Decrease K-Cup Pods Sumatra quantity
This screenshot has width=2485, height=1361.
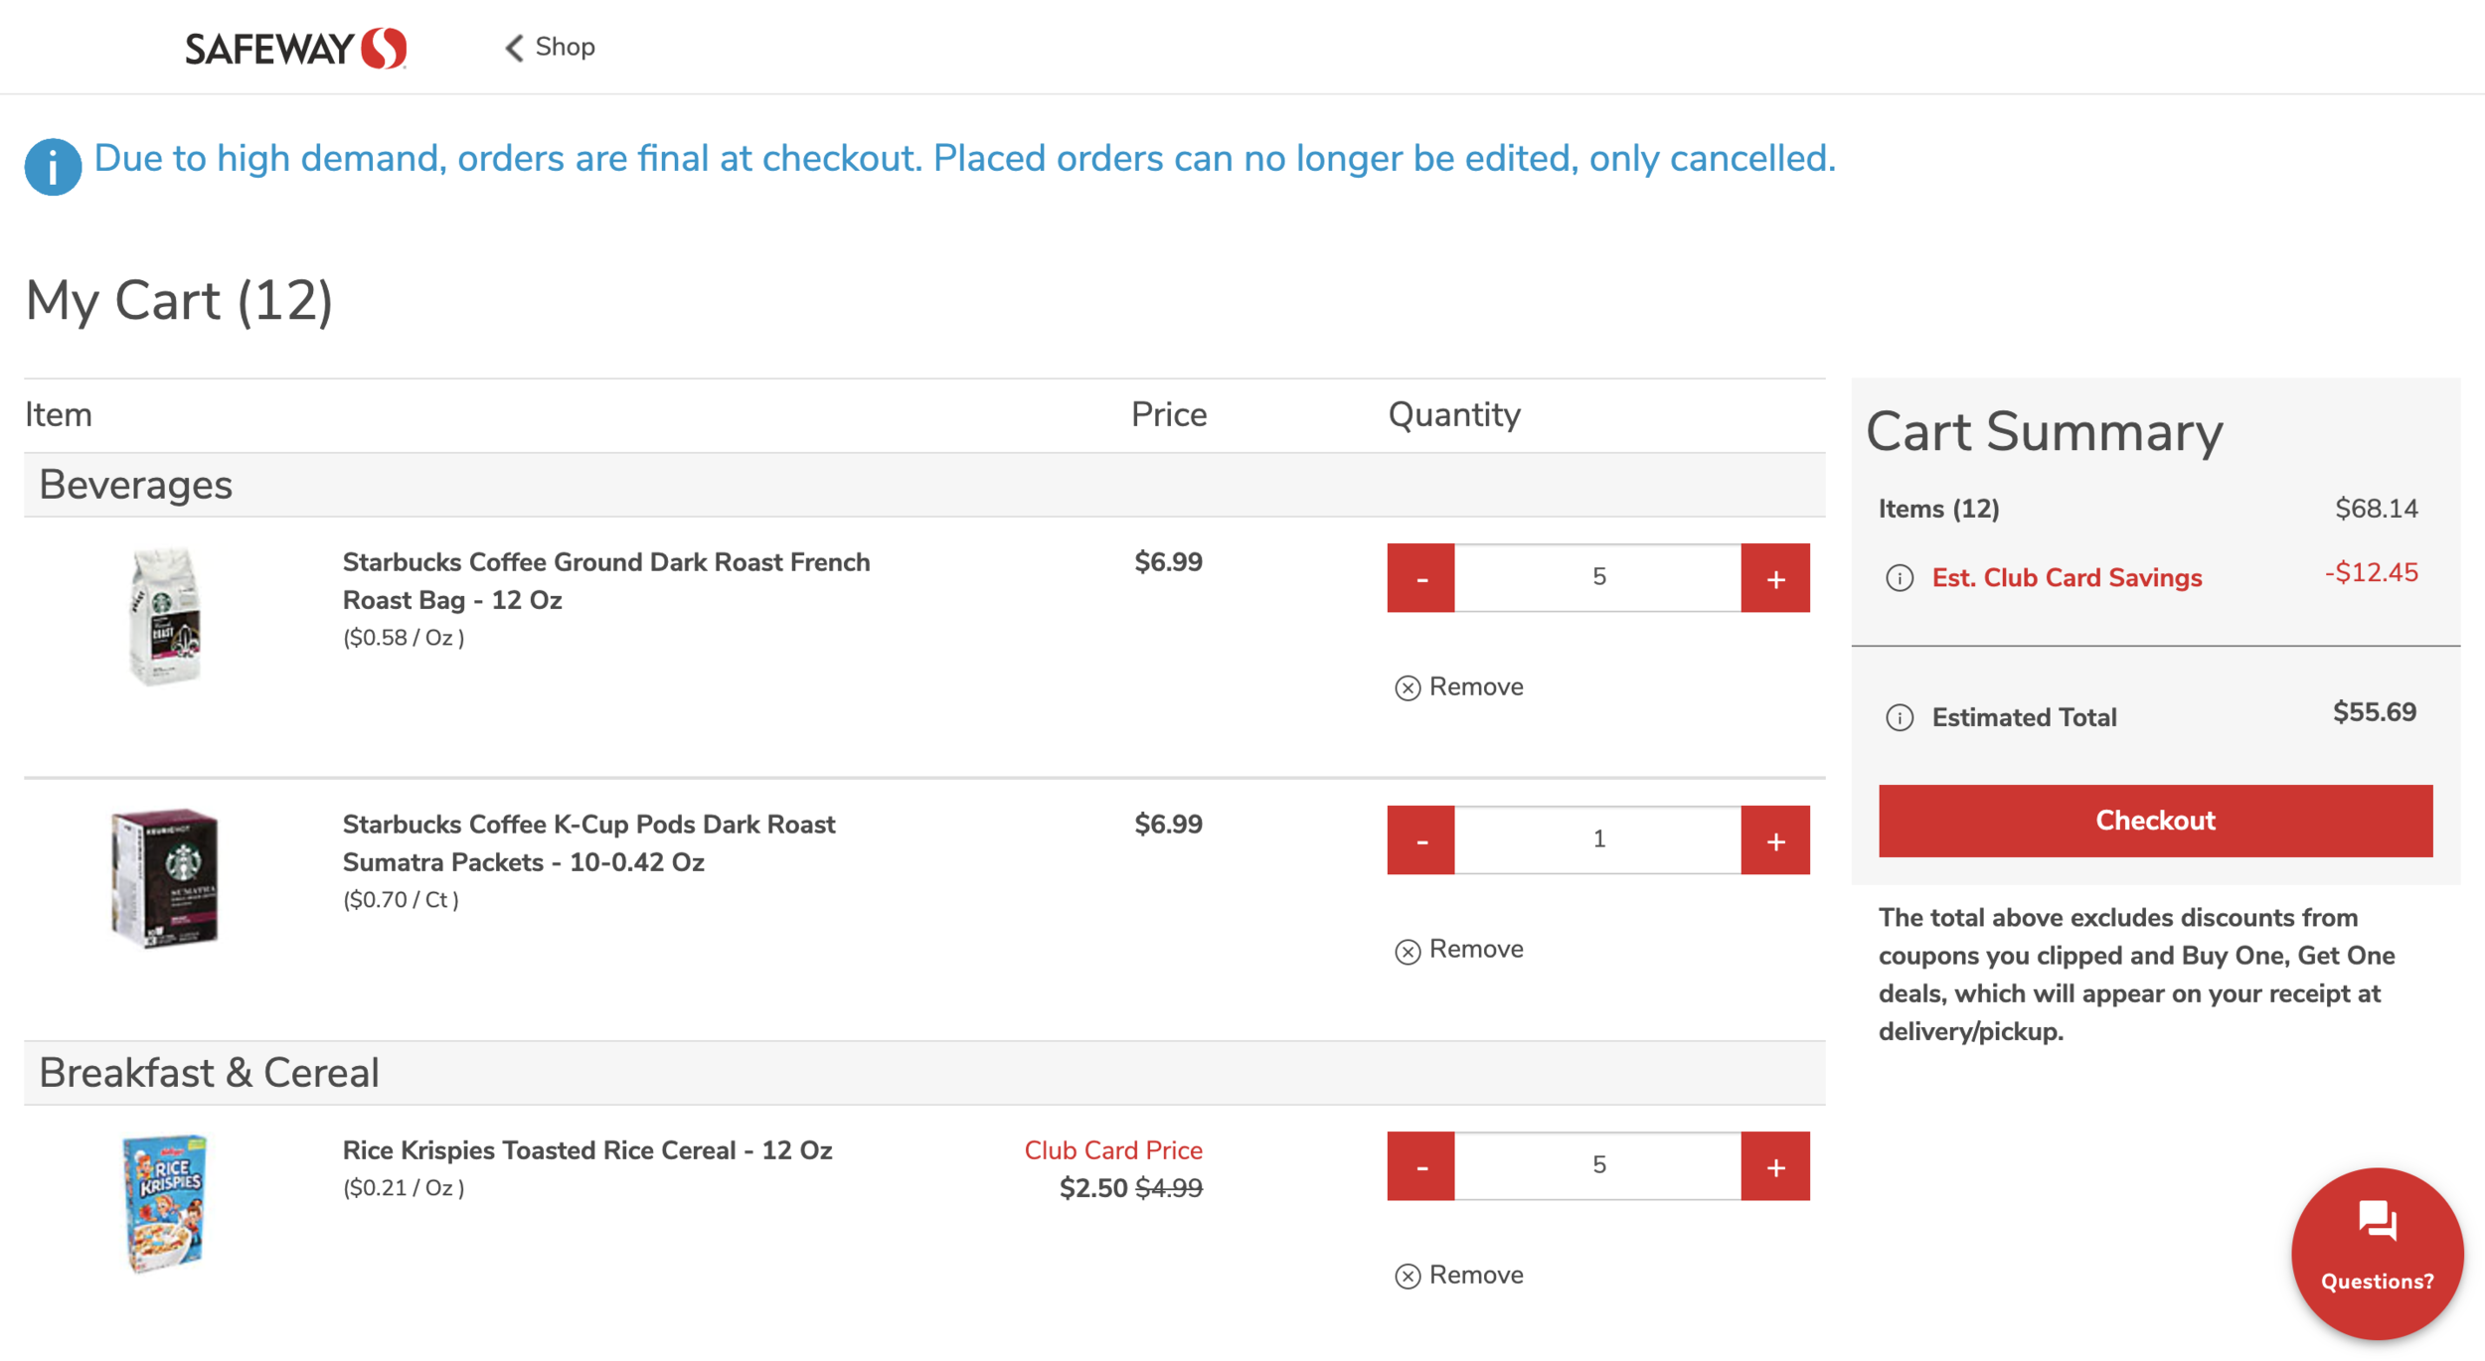pyautogui.click(x=1420, y=840)
